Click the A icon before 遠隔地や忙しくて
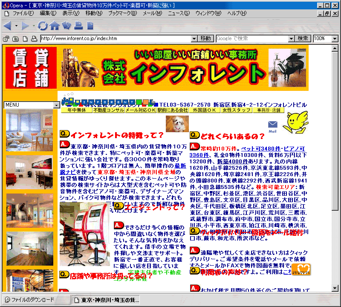341x307 pixels. (x=195, y=250)
